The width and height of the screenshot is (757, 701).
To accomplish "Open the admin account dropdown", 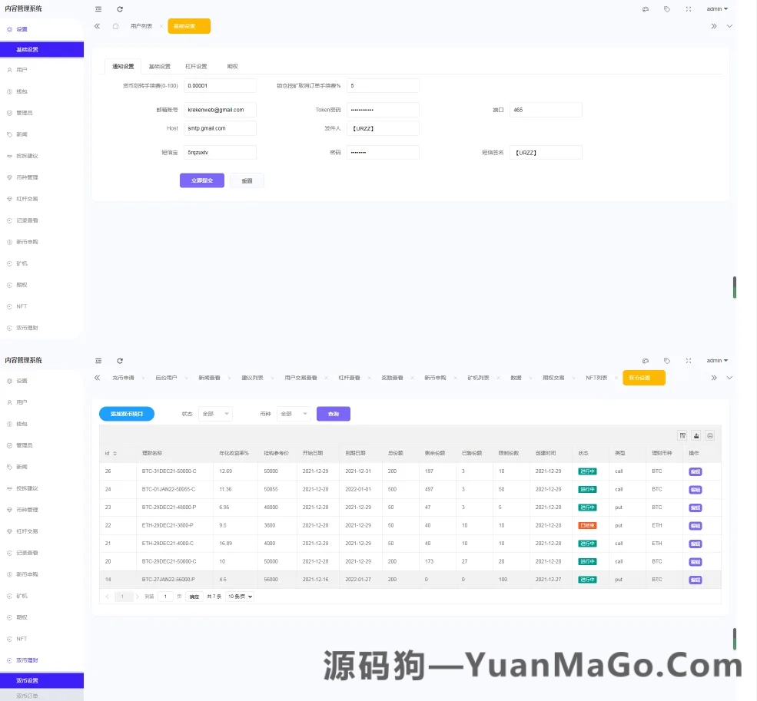I will [716, 8].
